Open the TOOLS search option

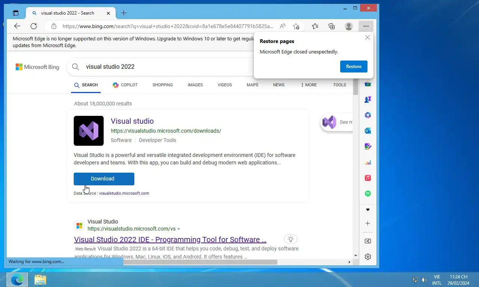click(x=339, y=85)
